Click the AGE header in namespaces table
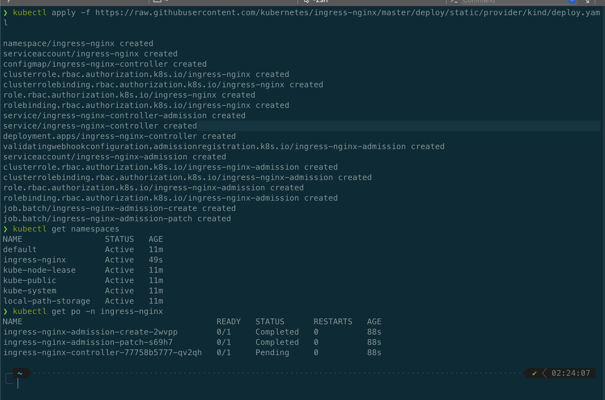 (x=156, y=239)
